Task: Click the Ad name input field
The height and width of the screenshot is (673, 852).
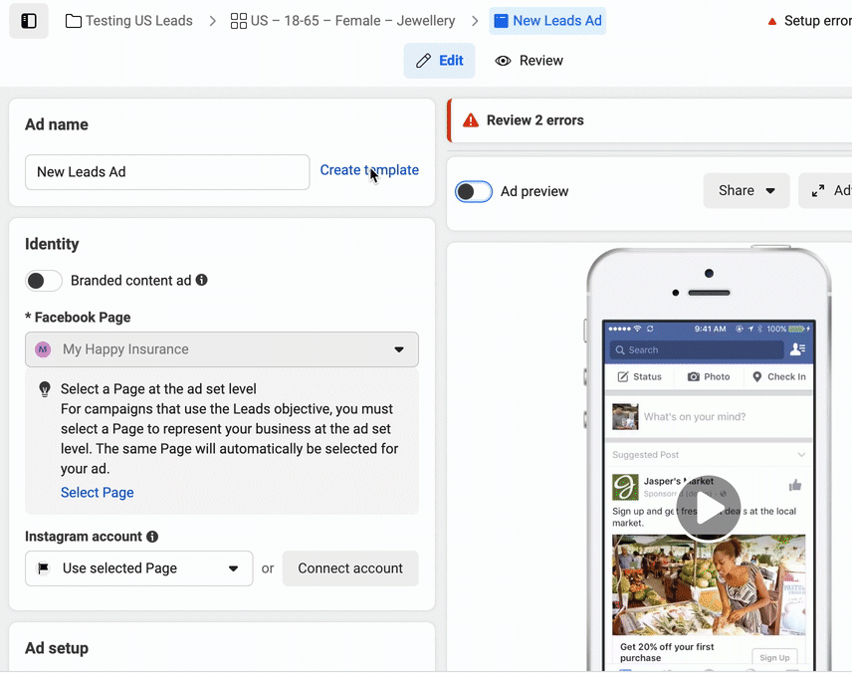Action: (x=167, y=172)
